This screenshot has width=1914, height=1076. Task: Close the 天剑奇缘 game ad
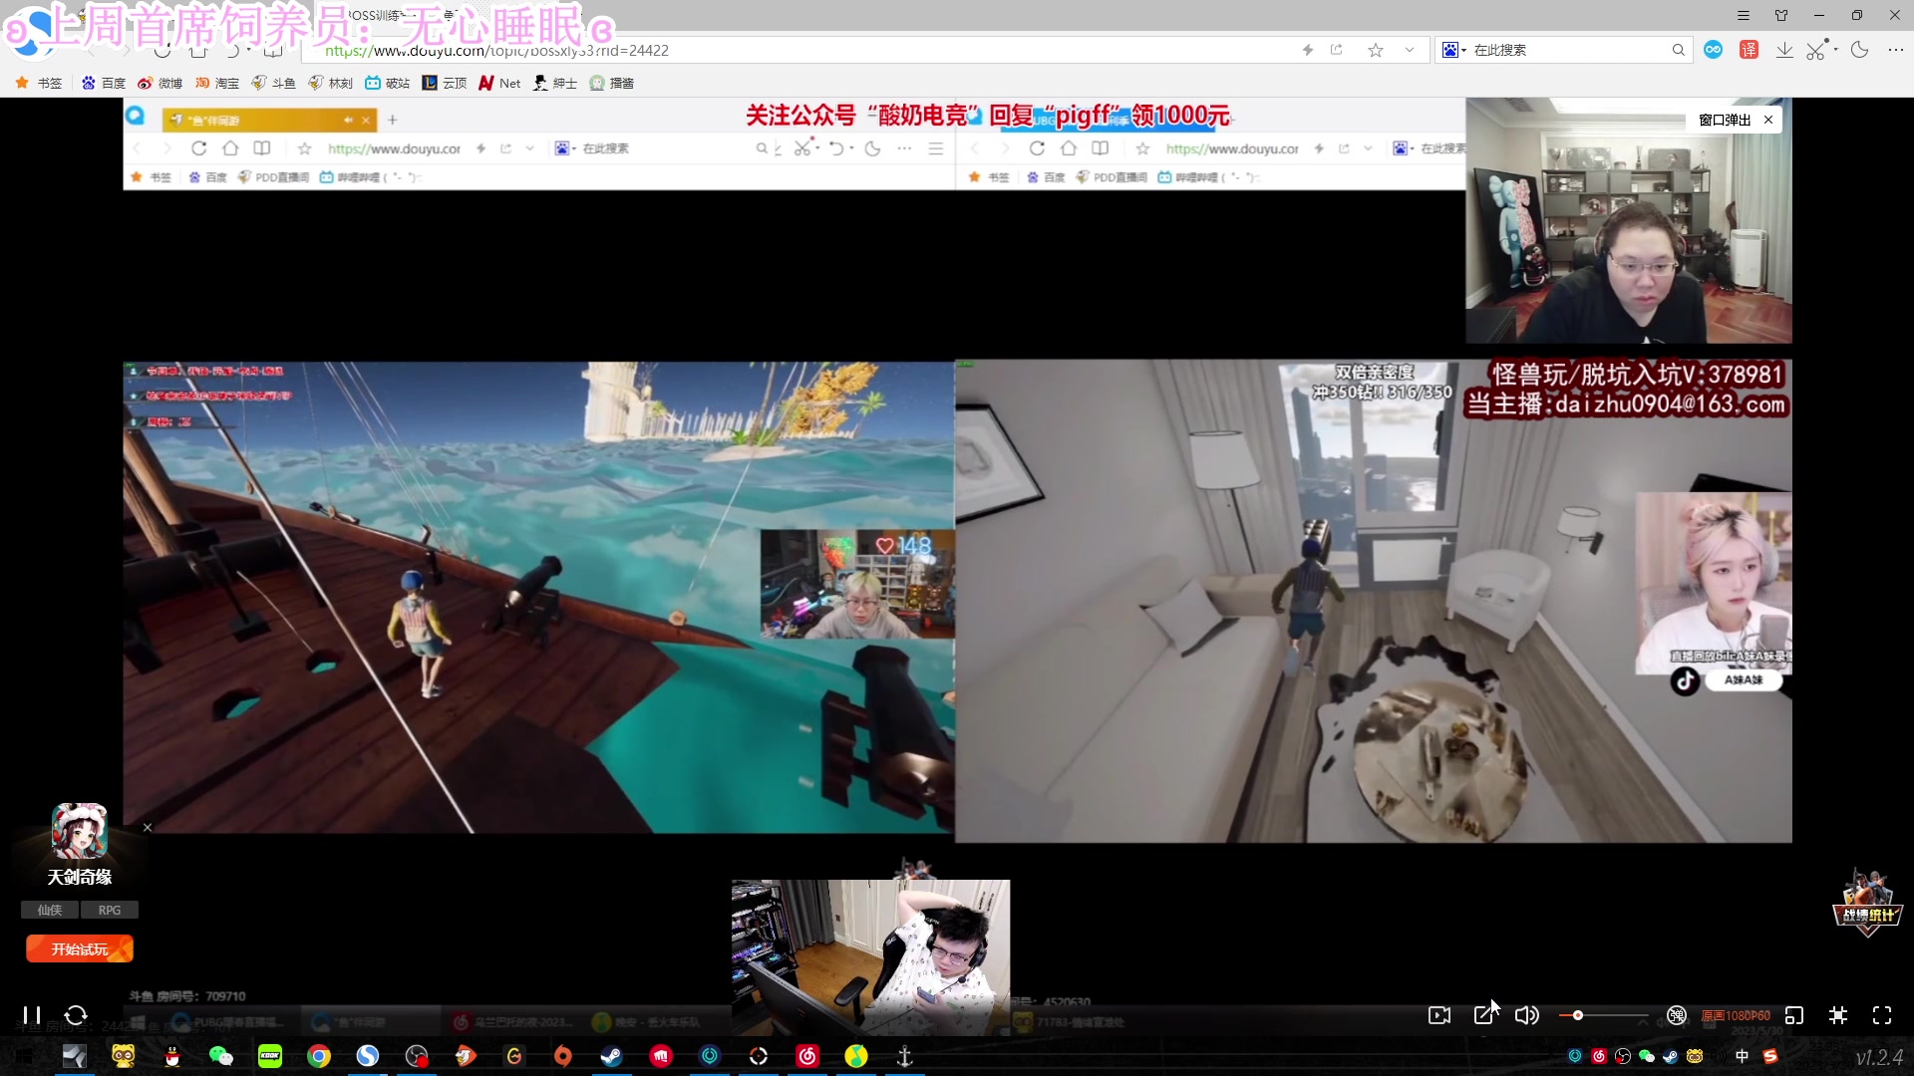[x=148, y=827]
